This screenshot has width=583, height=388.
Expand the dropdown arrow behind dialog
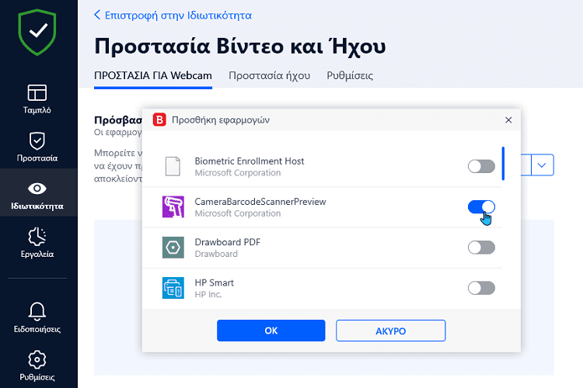[x=542, y=165]
